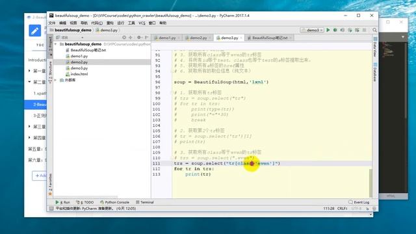This screenshot has width=416, height=234.
Task: Select index.html in the project tree
Action: pos(79,74)
